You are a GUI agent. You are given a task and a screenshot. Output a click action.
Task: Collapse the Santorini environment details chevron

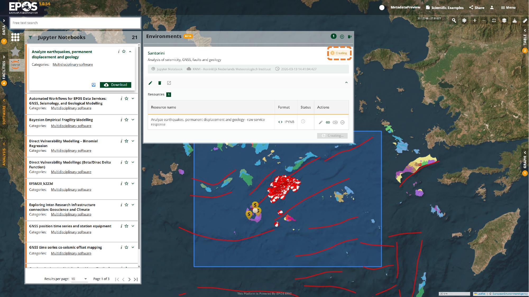point(346,83)
